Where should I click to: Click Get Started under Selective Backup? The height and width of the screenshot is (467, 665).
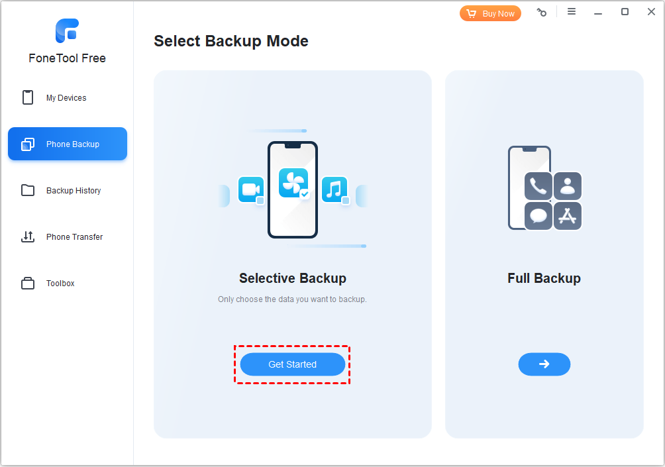(x=292, y=364)
